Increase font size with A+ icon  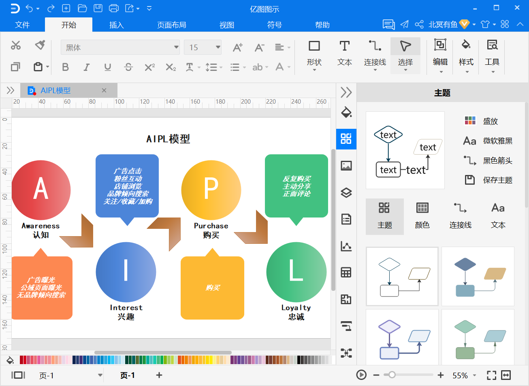coord(238,47)
